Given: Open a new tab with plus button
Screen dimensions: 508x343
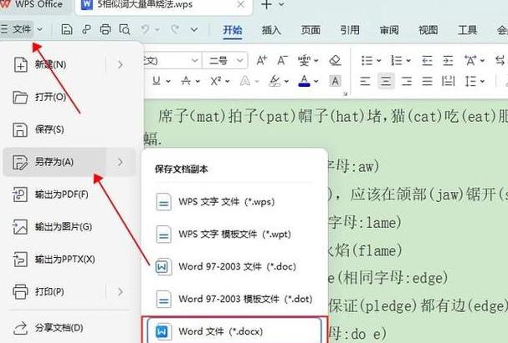Looking at the screenshot, I should point(266,4).
